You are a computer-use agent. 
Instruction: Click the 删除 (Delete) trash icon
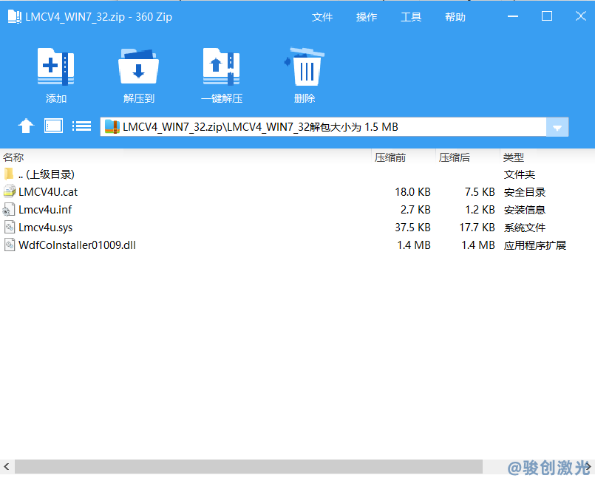coord(305,66)
